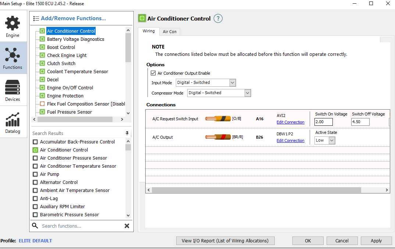Enable Anti-Lag function checkbox

35,199
